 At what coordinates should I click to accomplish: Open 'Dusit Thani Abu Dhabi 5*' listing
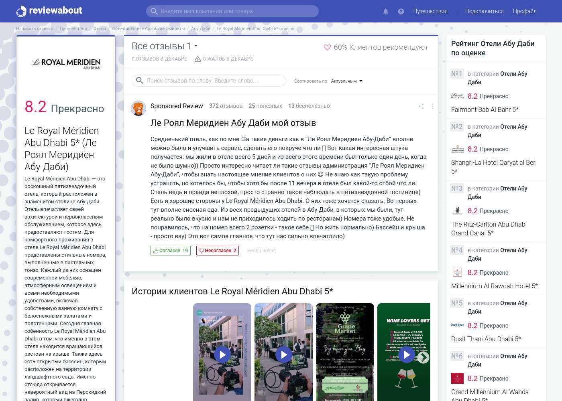coord(486,339)
